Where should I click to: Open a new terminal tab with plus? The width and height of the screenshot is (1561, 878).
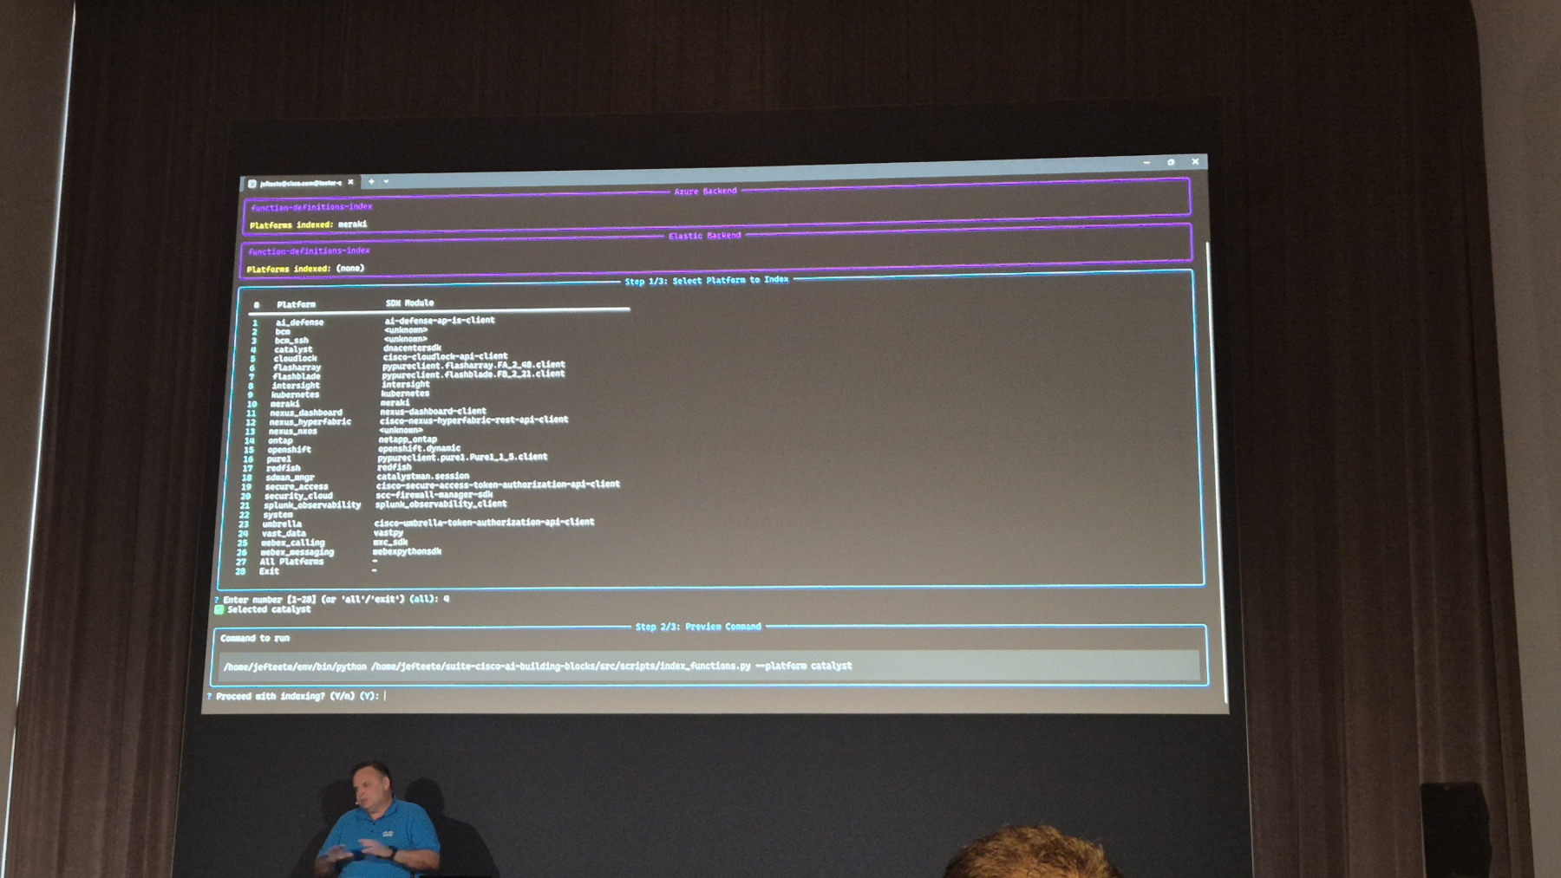pyautogui.click(x=371, y=182)
